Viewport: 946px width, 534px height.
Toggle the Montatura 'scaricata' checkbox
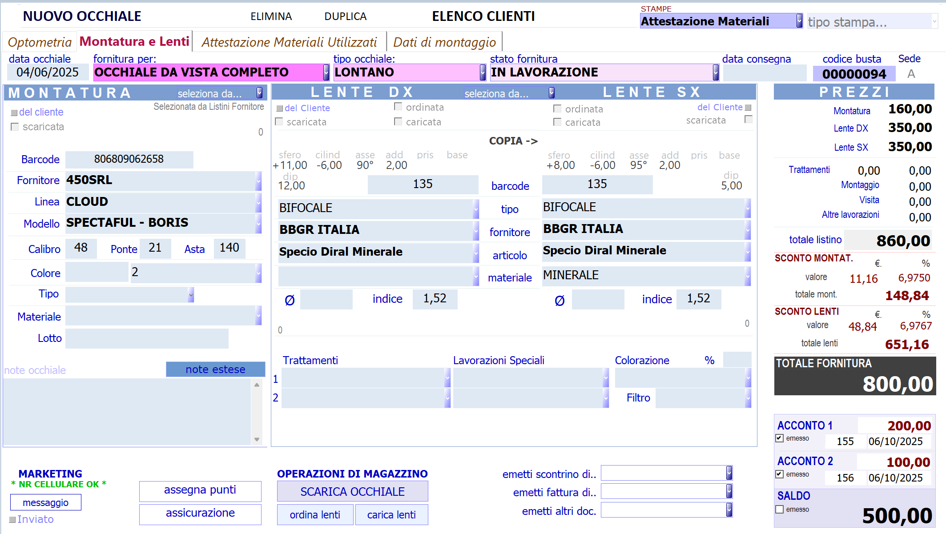coord(15,127)
